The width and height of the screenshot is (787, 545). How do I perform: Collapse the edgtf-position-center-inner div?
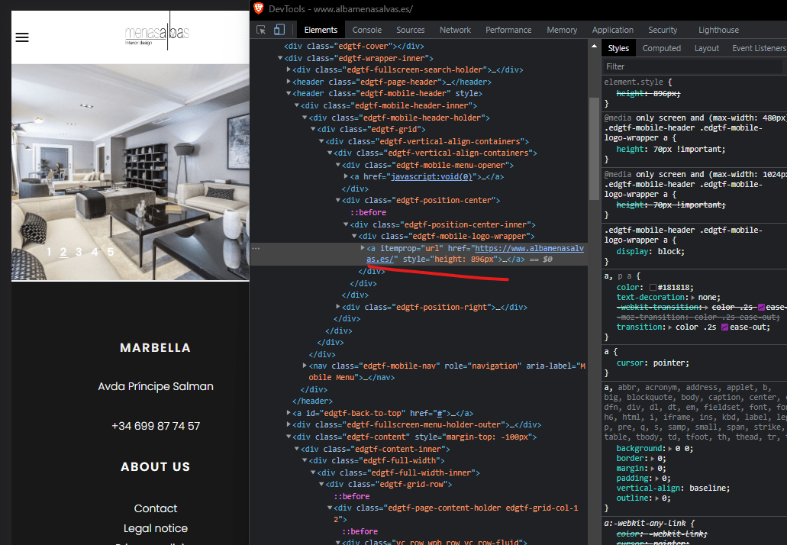pos(346,224)
